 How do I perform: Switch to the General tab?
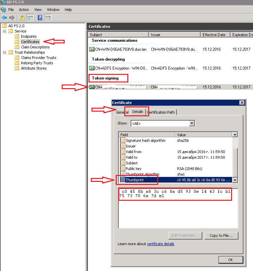[122, 112]
